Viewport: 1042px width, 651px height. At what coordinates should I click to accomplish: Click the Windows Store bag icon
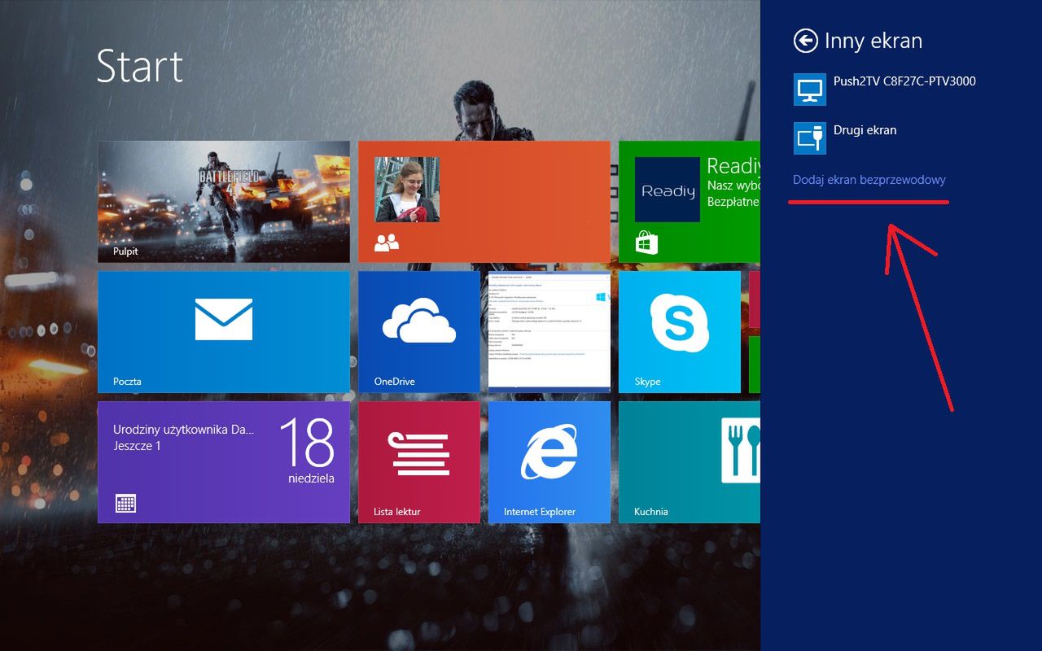tap(646, 242)
